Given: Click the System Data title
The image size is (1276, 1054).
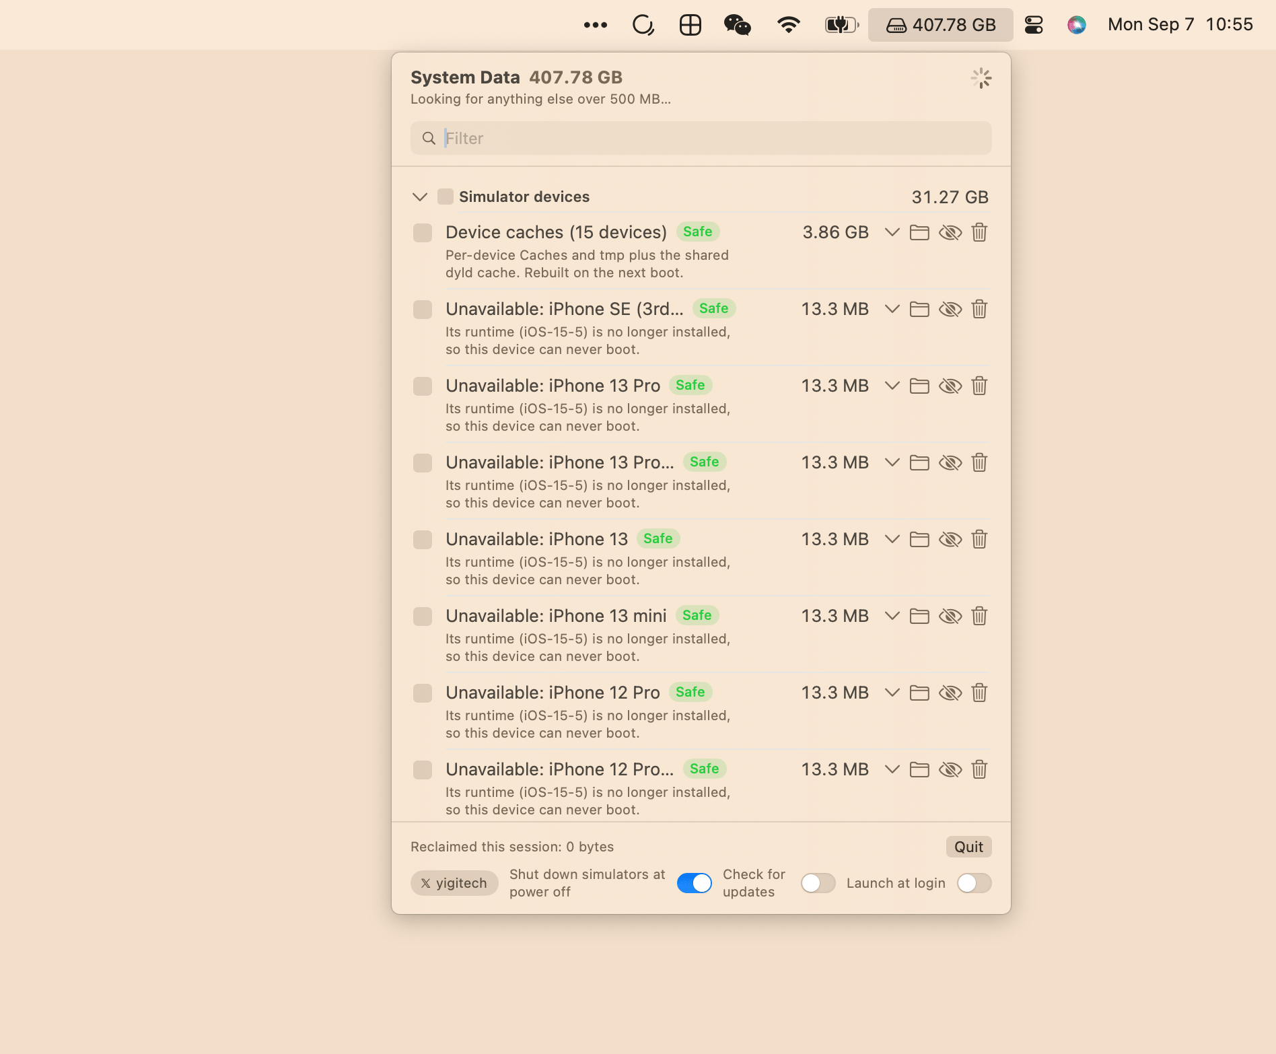Looking at the screenshot, I should pyautogui.click(x=465, y=77).
